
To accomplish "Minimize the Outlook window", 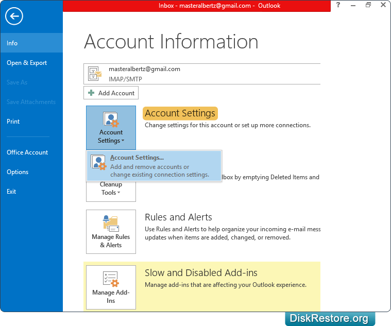I will (x=353, y=5).
